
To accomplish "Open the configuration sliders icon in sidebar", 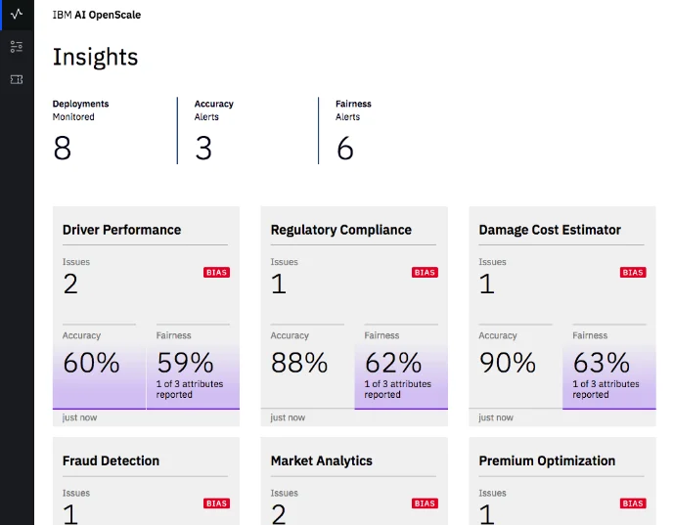I will [x=17, y=46].
